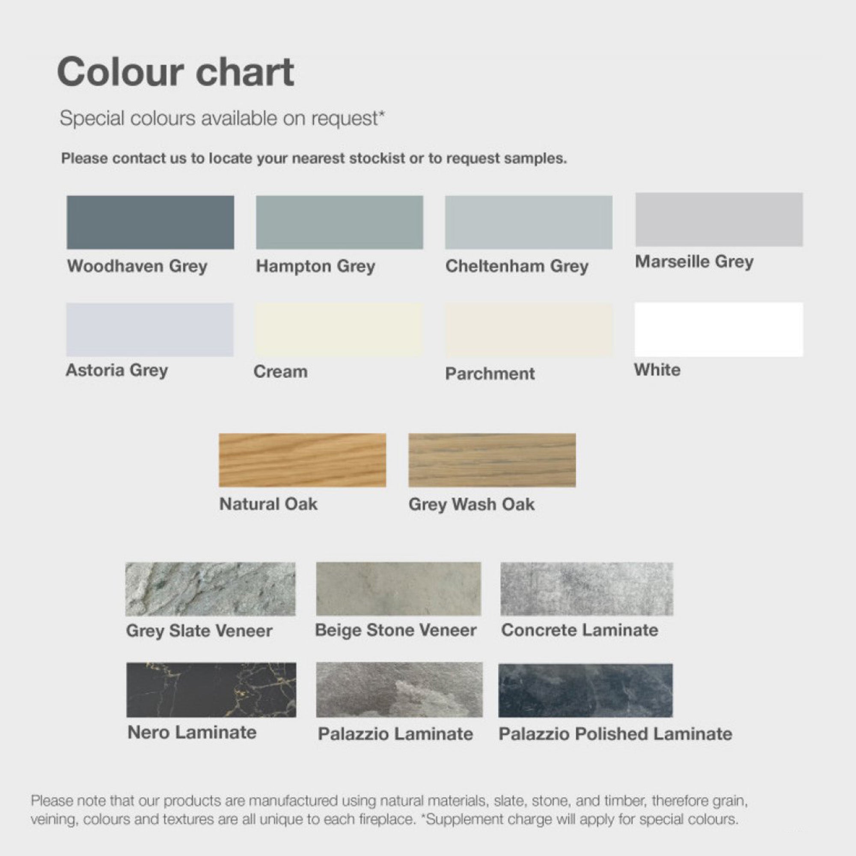Click the Palazzio Polished Laminate label
The height and width of the screenshot is (856, 856).
point(615,734)
